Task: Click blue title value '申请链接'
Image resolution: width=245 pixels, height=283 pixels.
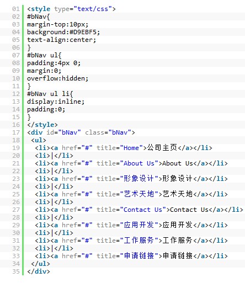Action: click(x=139, y=256)
